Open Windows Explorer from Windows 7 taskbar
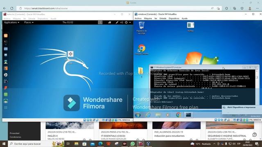The height and width of the screenshot is (147, 262). 158,115
